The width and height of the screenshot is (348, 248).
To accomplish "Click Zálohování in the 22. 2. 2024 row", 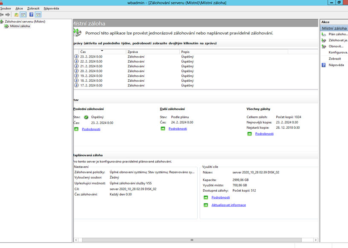I will (x=136, y=61).
